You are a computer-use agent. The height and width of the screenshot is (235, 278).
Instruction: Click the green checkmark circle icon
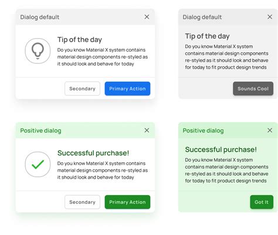point(38,164)
